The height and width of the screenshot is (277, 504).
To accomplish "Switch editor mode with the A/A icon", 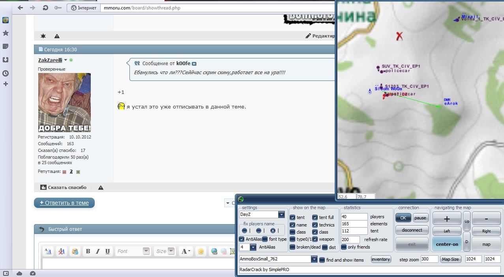I will 48,251.
